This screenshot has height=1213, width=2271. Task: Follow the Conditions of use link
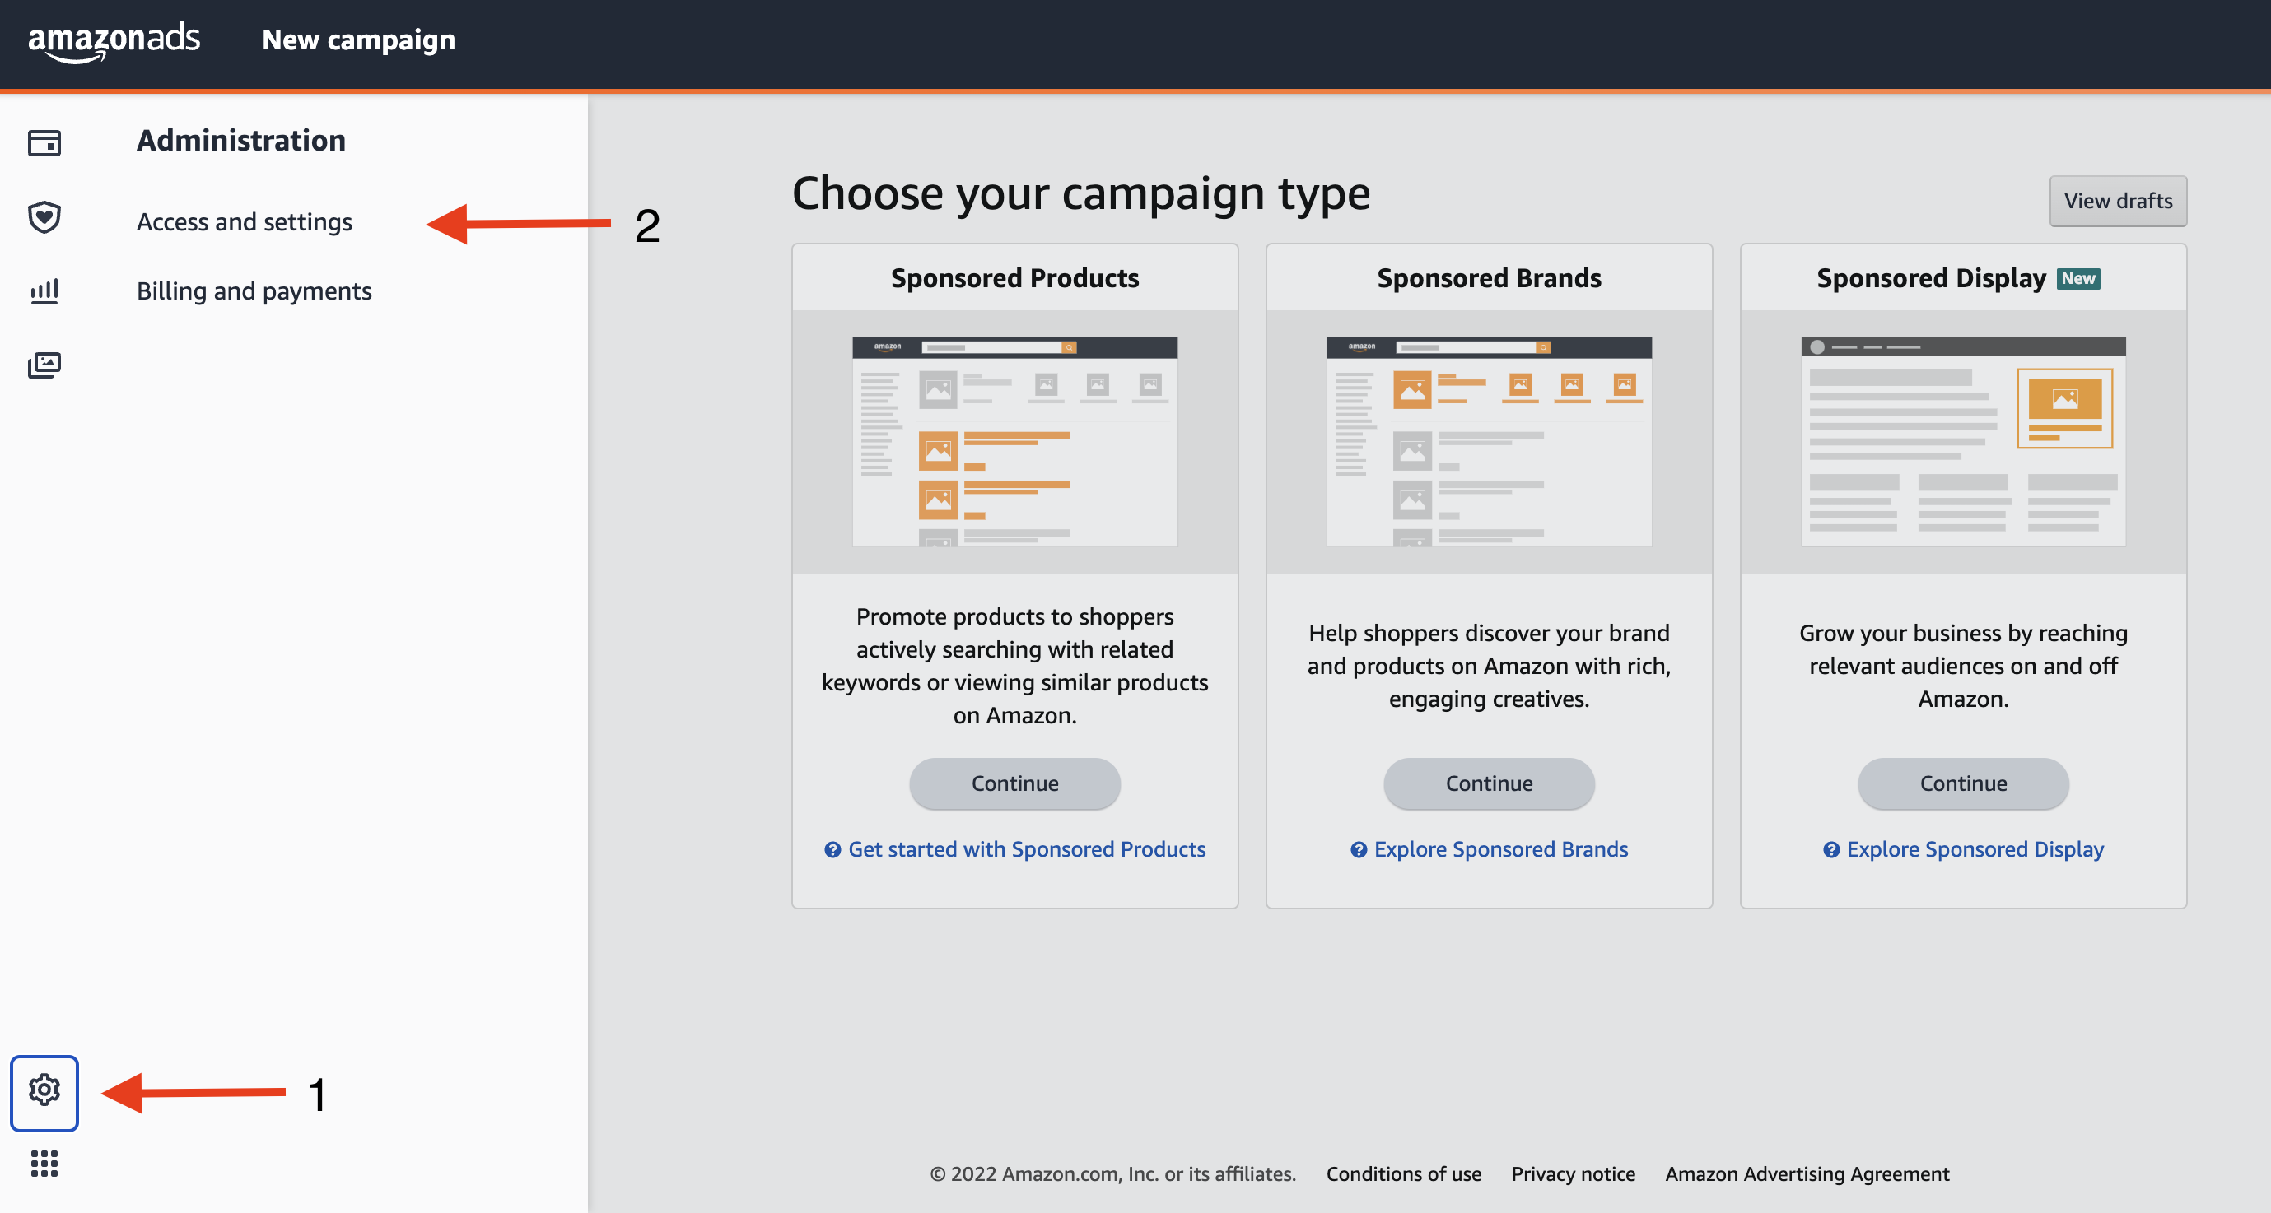[1403, 1174]
